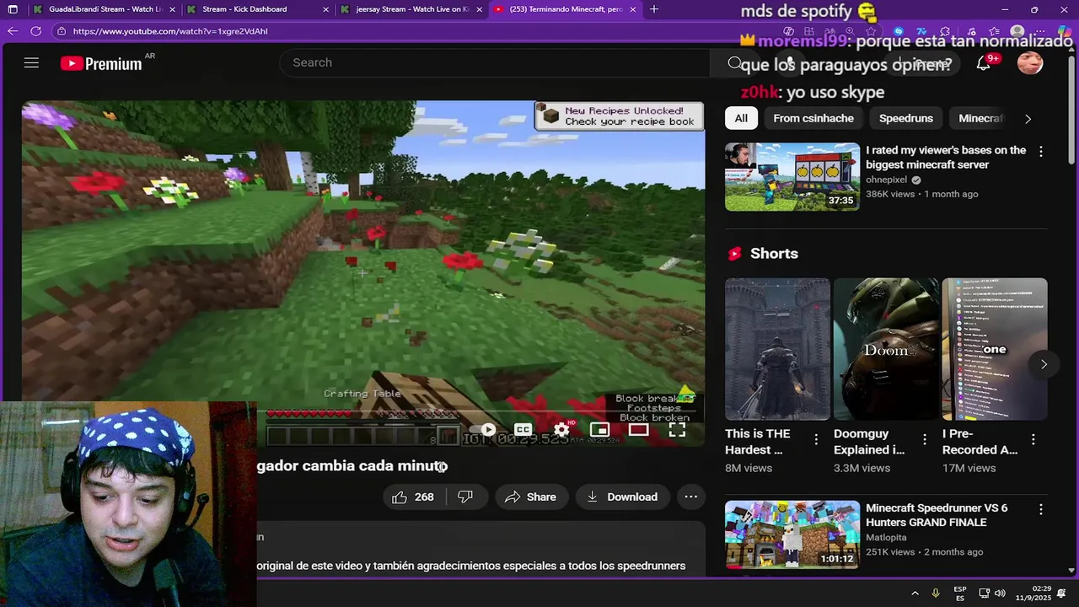Select the 'Speedruns' filter chip
This screenshot has height=607, width=1079.
(906, 118)
